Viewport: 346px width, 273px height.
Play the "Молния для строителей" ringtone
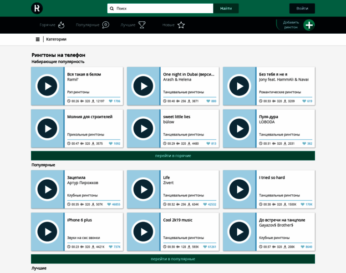(47, 128)
